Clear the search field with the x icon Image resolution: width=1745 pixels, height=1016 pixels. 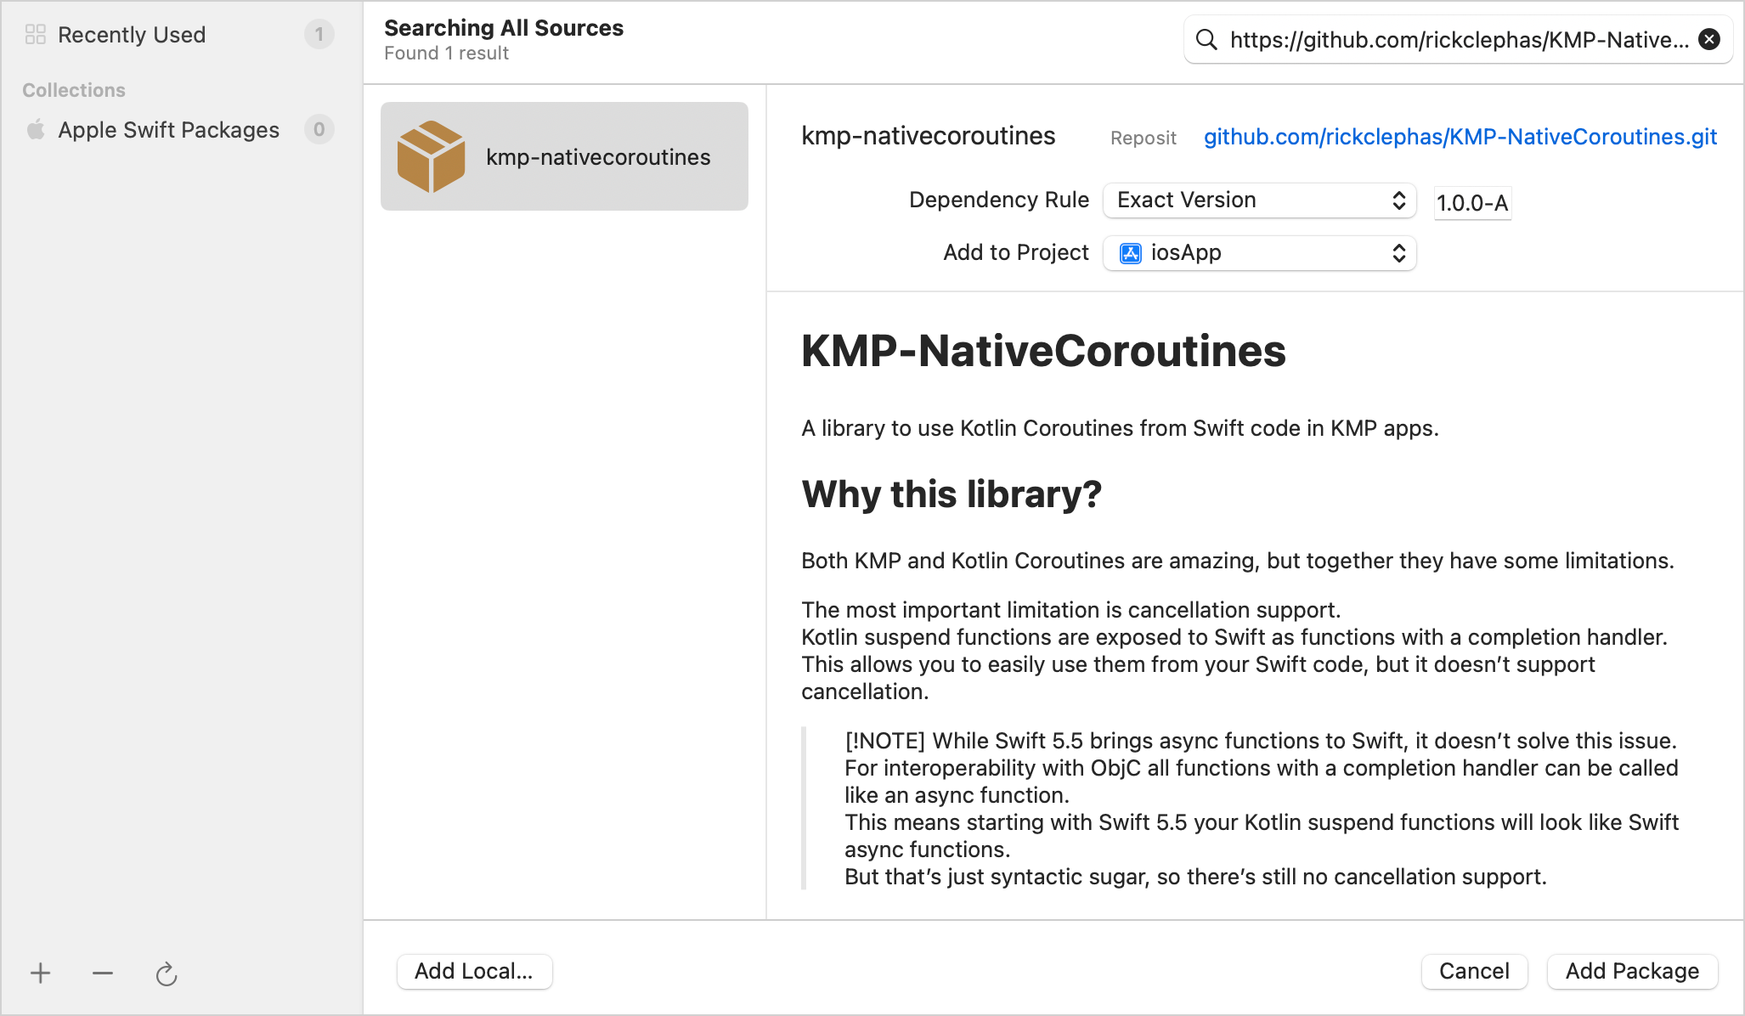click(x=1708, y=39)
